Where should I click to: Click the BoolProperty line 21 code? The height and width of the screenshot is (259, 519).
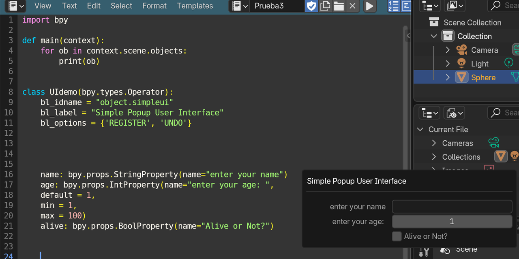pyautogui.click(x=157, y=226)
